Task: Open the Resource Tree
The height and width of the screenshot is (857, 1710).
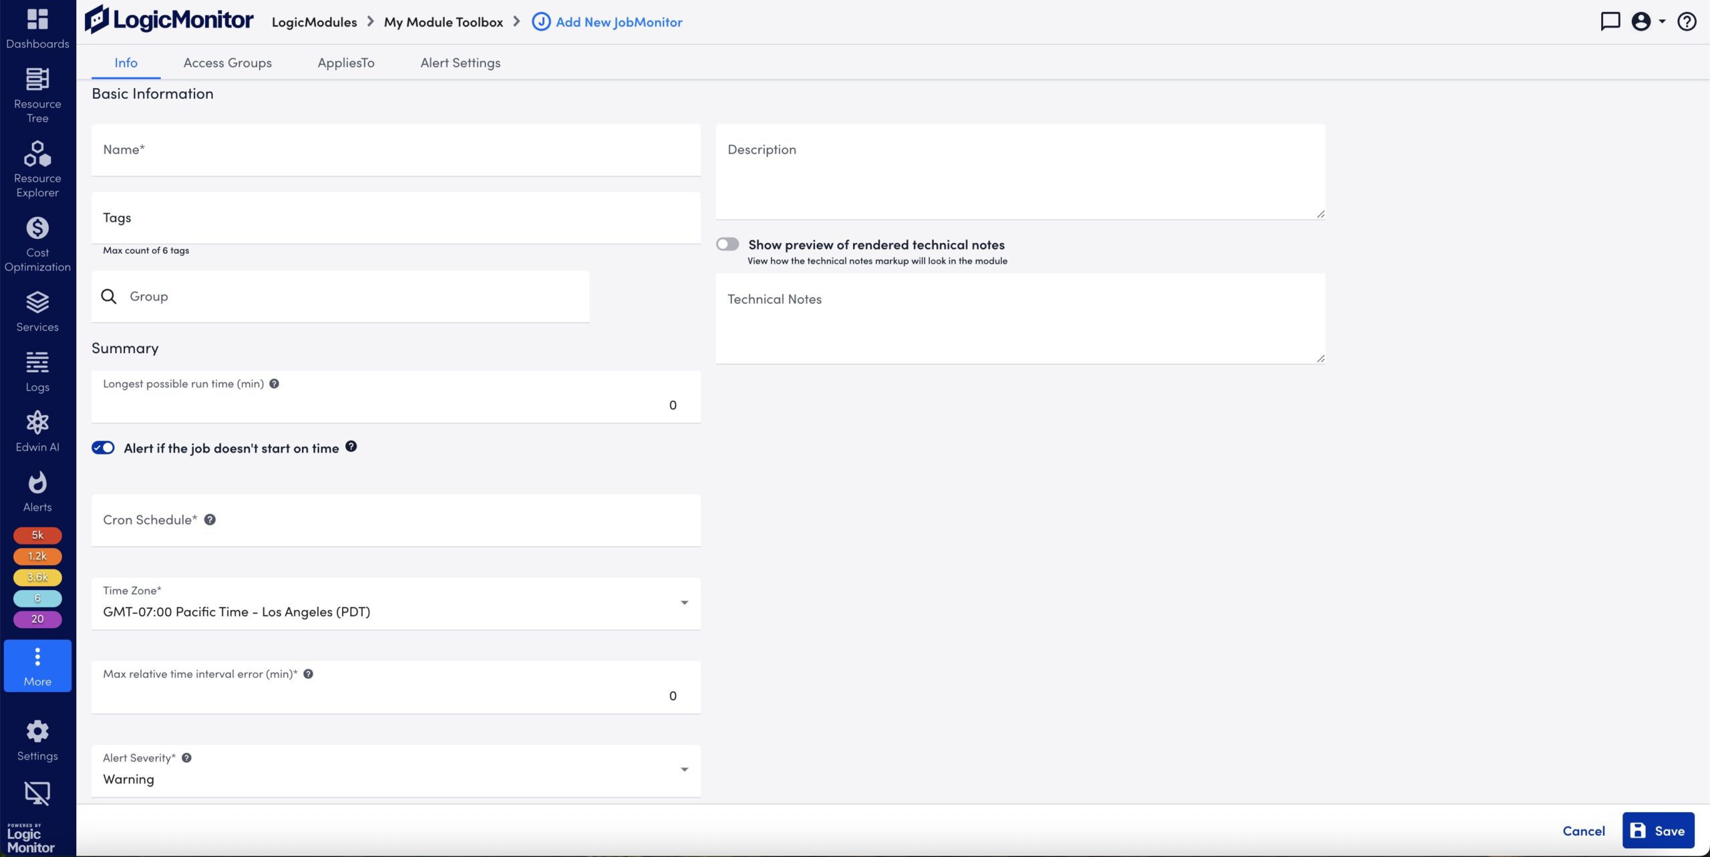Action: (37, 93)
